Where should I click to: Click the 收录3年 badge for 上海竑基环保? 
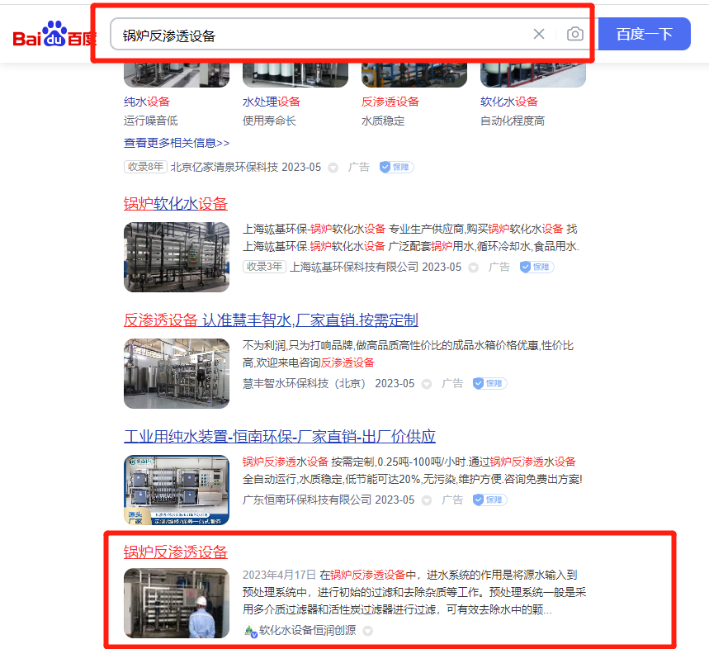264,267
